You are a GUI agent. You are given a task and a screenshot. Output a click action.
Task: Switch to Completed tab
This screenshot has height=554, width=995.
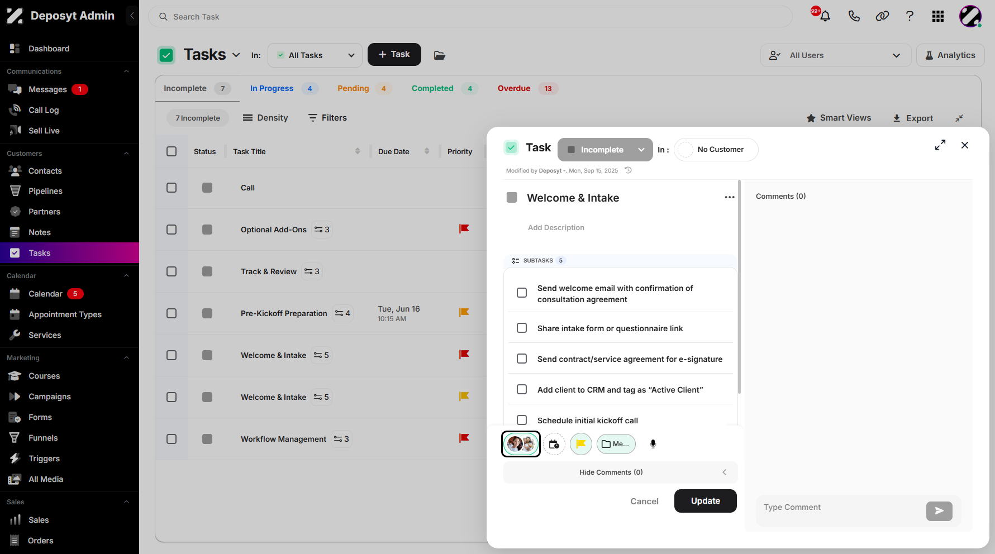444,88
